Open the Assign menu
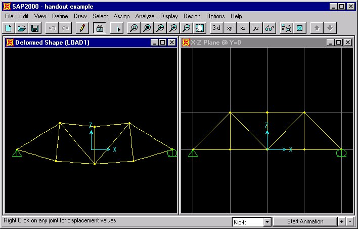The height and width of the screenshot is (229, 358). pos(121,16)
